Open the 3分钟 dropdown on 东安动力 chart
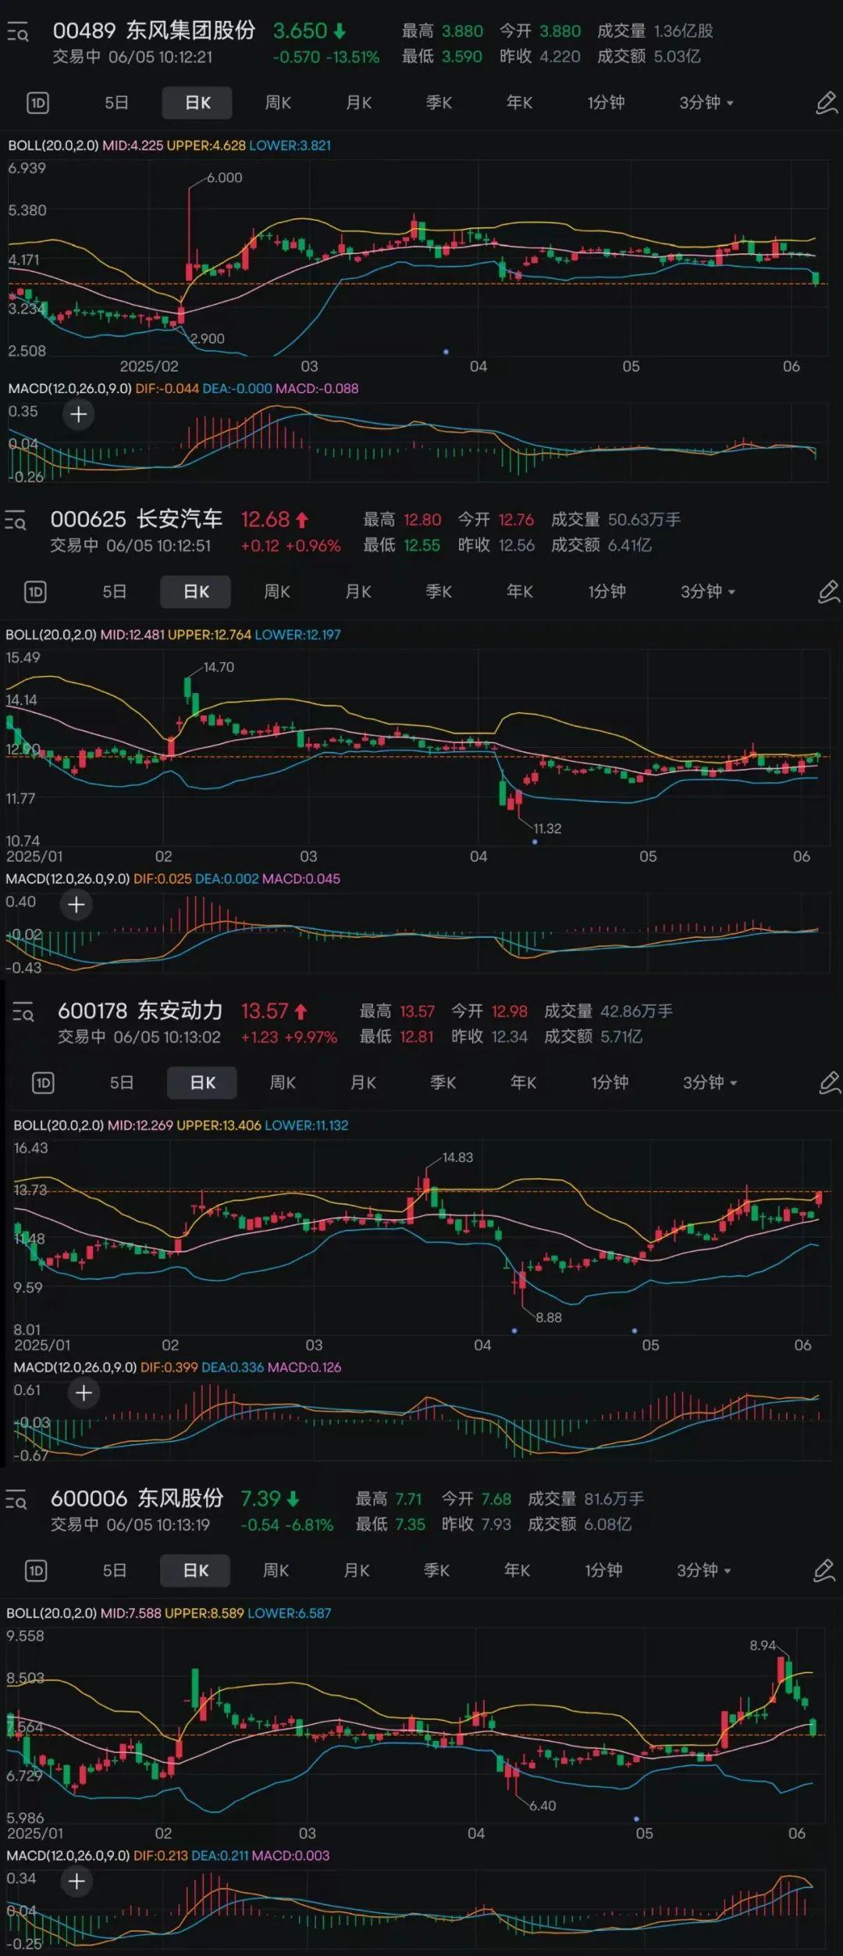843x1956 pixels. point(710,1083)
